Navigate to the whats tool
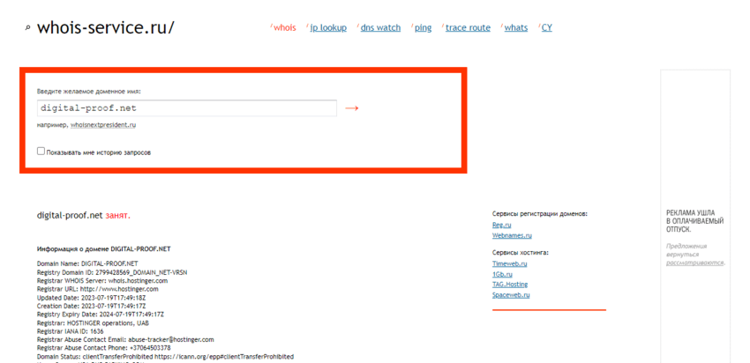 (x=515, y=27)
